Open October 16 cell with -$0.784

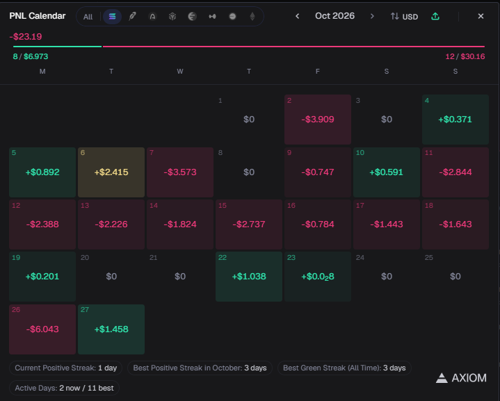pos(318,224)
